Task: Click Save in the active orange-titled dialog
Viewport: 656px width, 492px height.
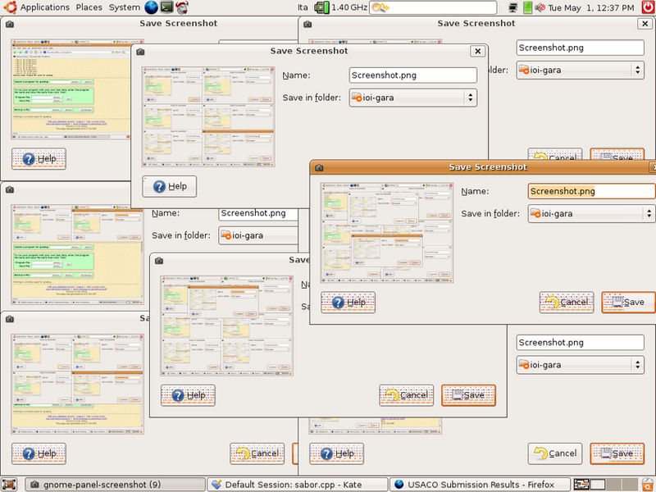Action: [x=628, y=302]
